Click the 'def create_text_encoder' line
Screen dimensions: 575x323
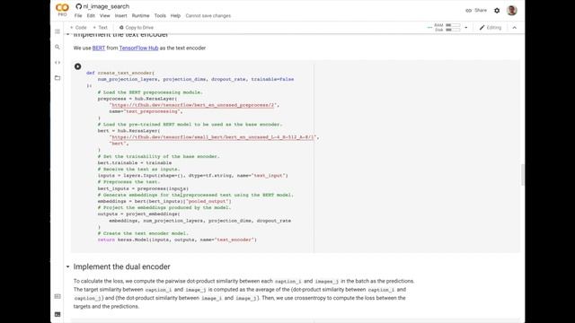pyautogui.click(x=120, y=73)
